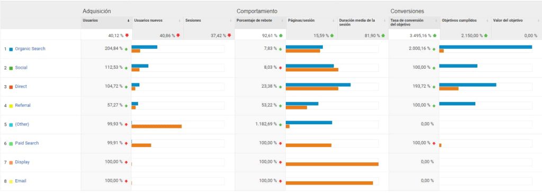Click the green arrow next to 2.000,16 %
Screen dimensions: 542x193
point(434,49)
